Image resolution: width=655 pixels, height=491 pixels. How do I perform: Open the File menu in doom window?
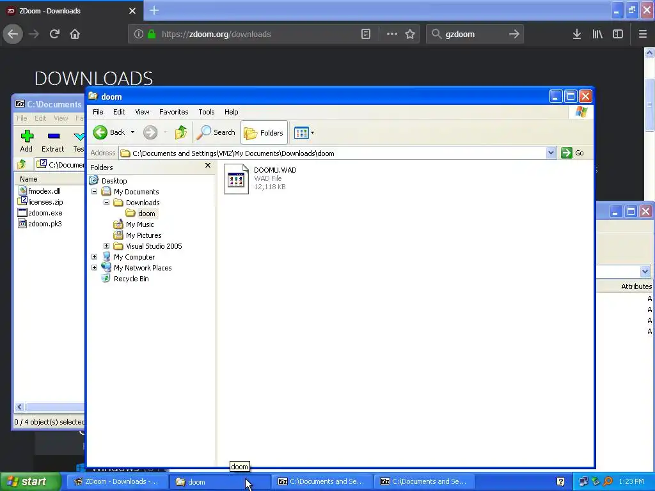coord(98,112)
